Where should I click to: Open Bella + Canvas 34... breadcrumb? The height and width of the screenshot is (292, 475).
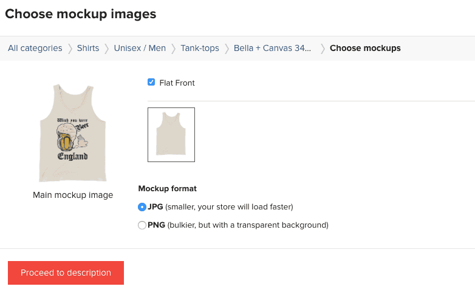[x=272, y=48]
